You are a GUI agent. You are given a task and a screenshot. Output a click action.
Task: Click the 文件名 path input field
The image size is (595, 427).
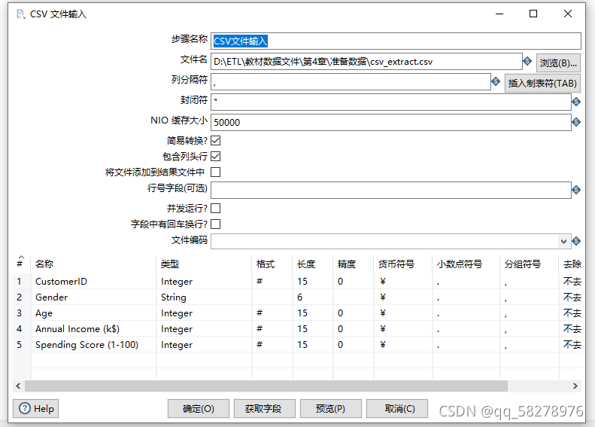tap(366, 62)
